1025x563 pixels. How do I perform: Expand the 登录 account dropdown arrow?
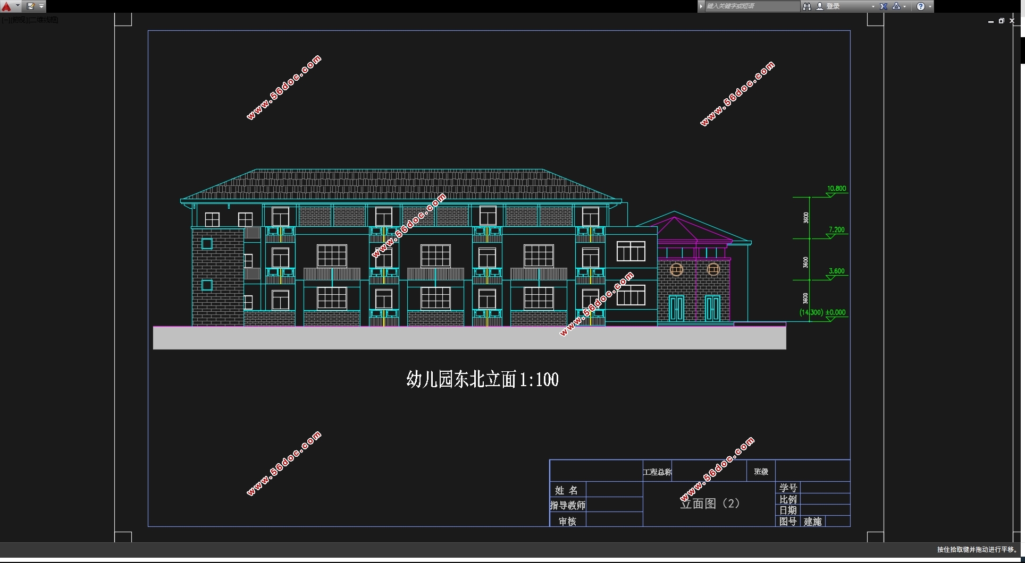point(872,6)
